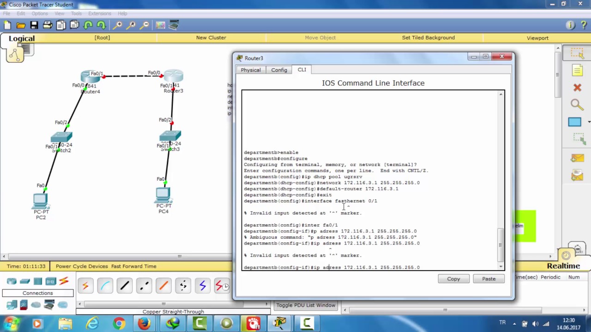Select the Connections lightning category
591x332 pixels.
click(x=64, y=281)
